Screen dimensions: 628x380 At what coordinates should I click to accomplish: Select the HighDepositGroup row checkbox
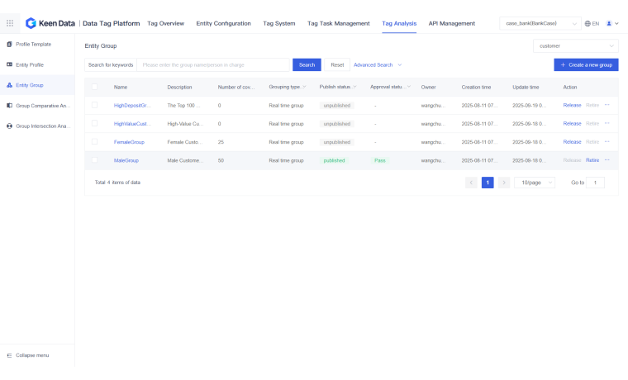(95, 105)
